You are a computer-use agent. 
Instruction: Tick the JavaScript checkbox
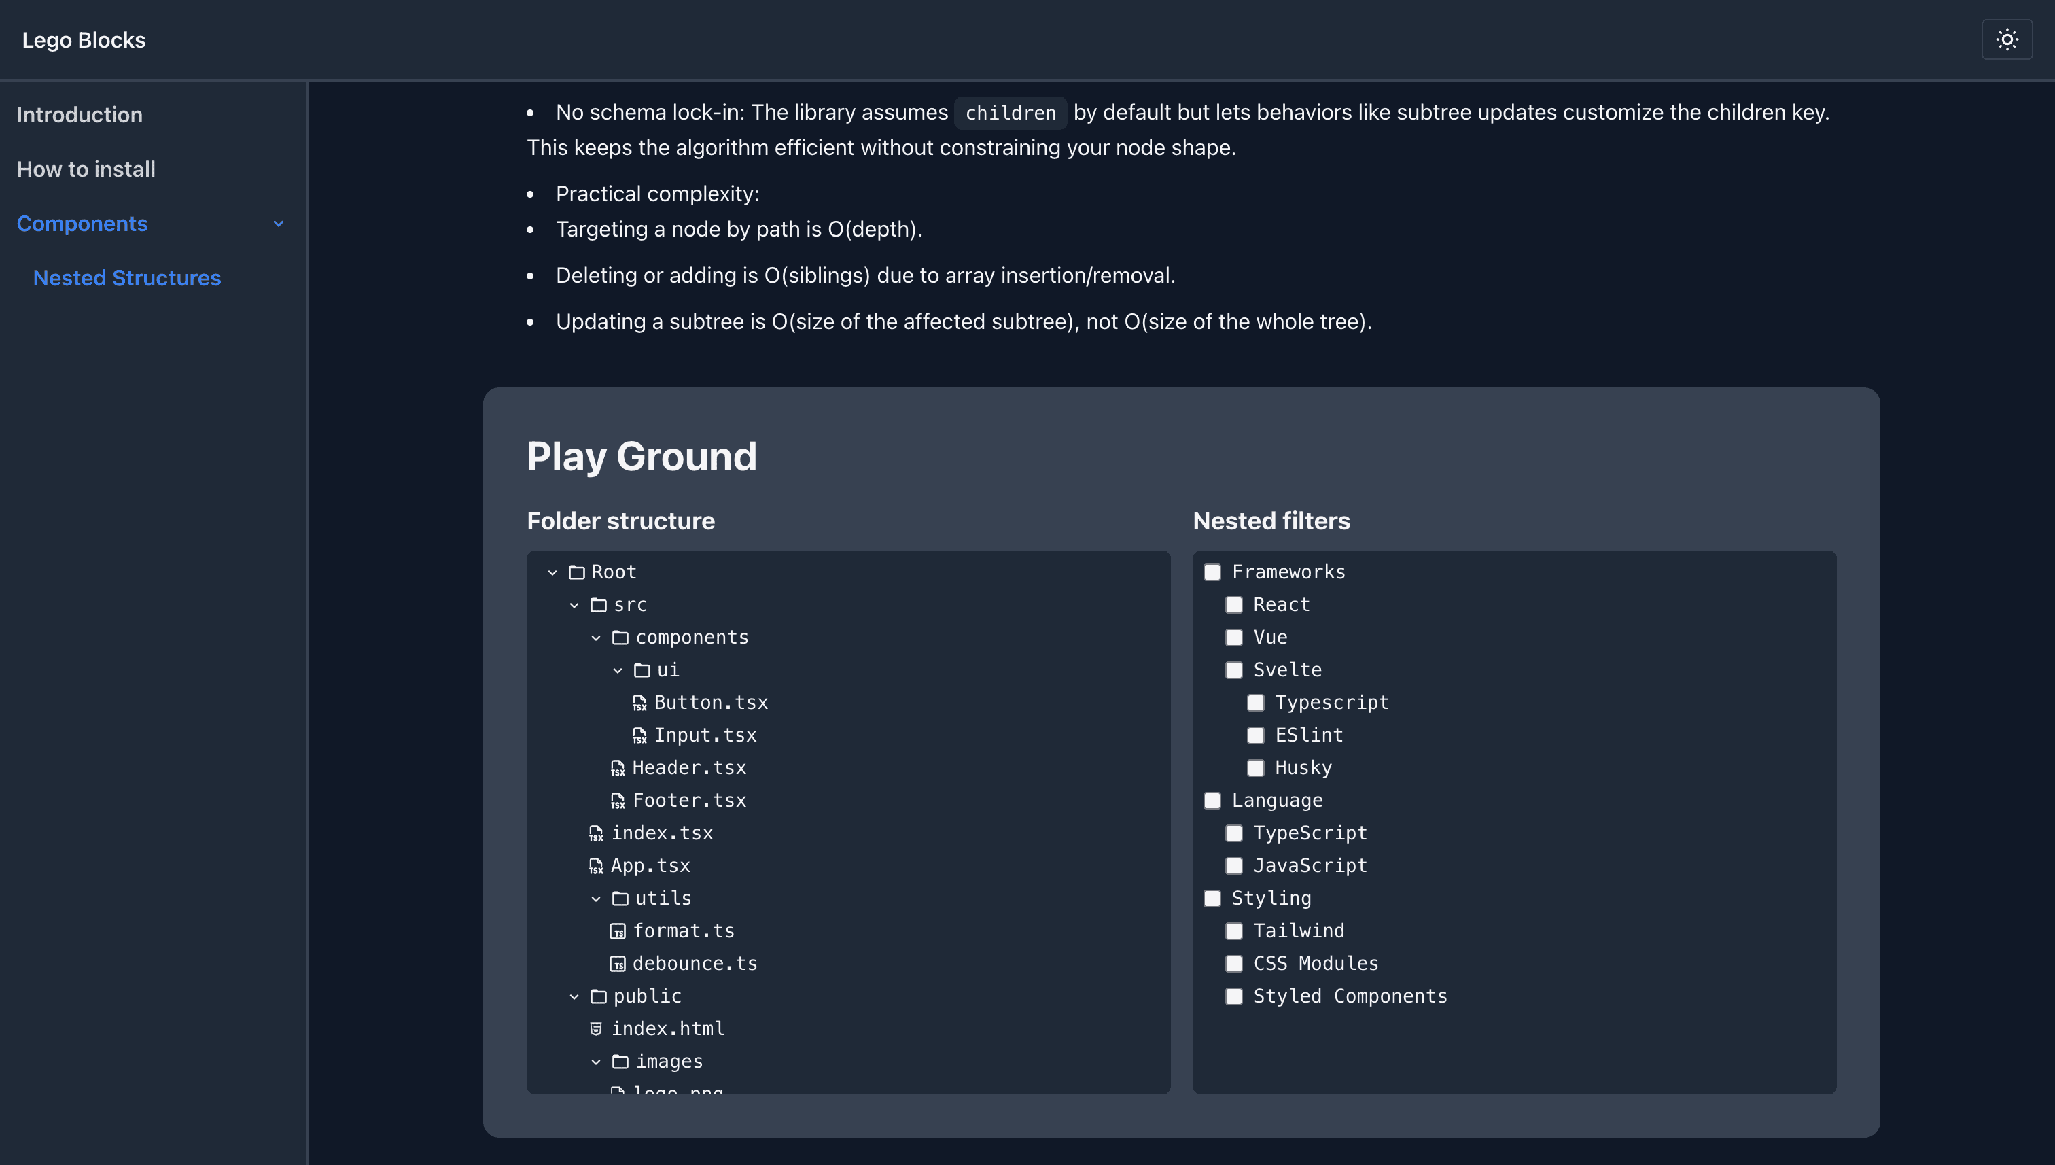coord(1234,866)
